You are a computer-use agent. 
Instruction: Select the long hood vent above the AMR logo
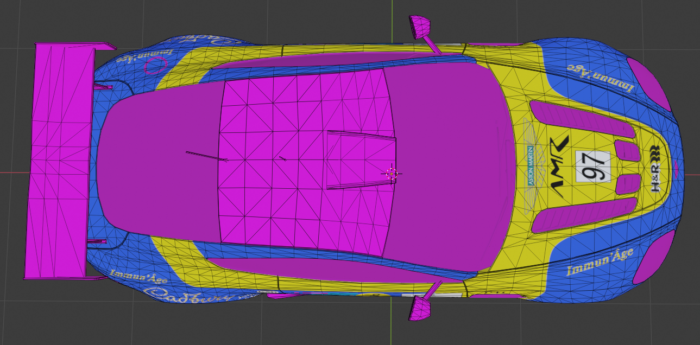click(x=582, y=119)
